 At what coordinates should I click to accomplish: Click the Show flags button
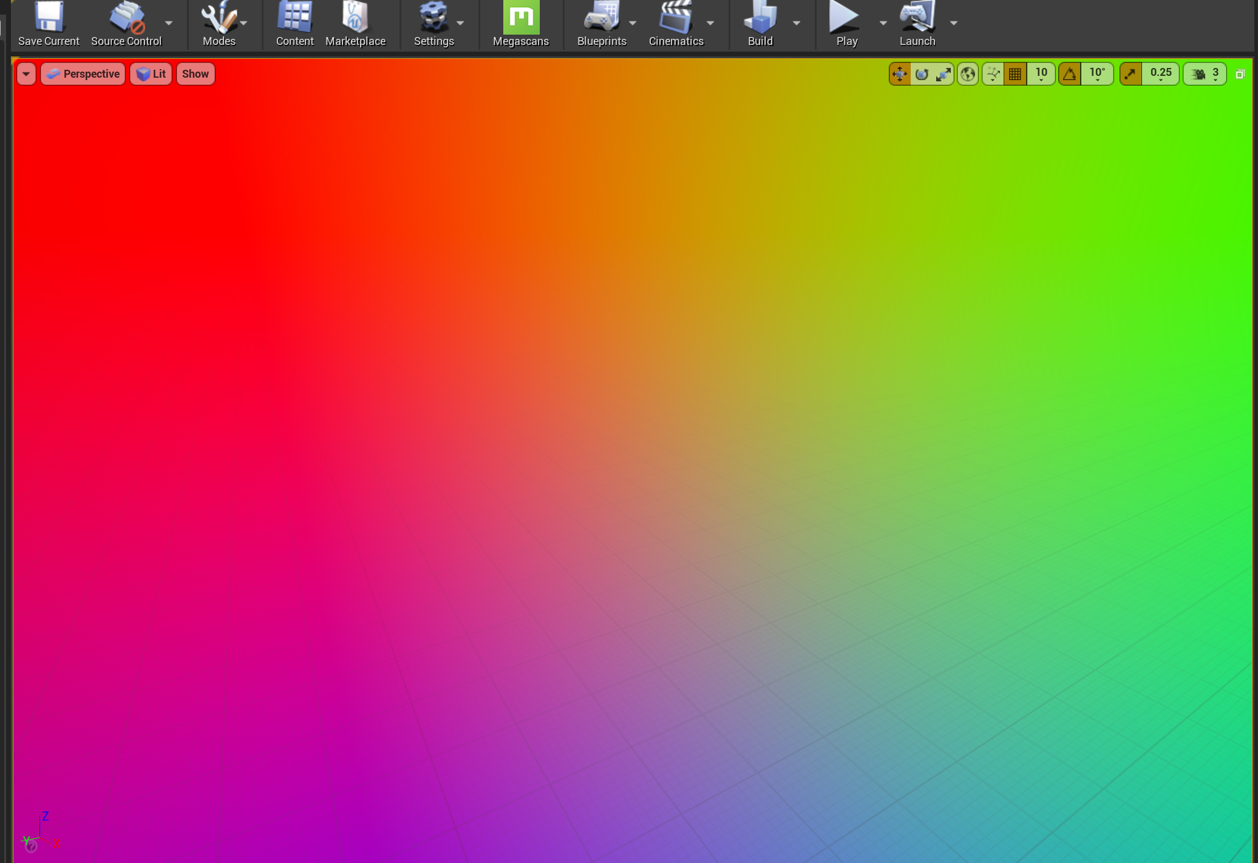tap(195, 74)
